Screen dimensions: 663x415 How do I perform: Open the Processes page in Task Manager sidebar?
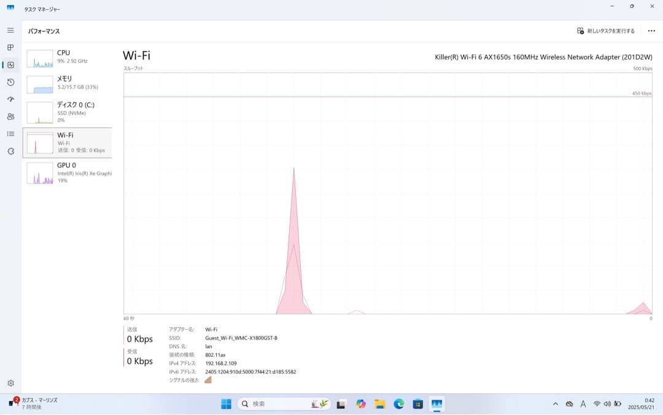(x=10, y=47)
